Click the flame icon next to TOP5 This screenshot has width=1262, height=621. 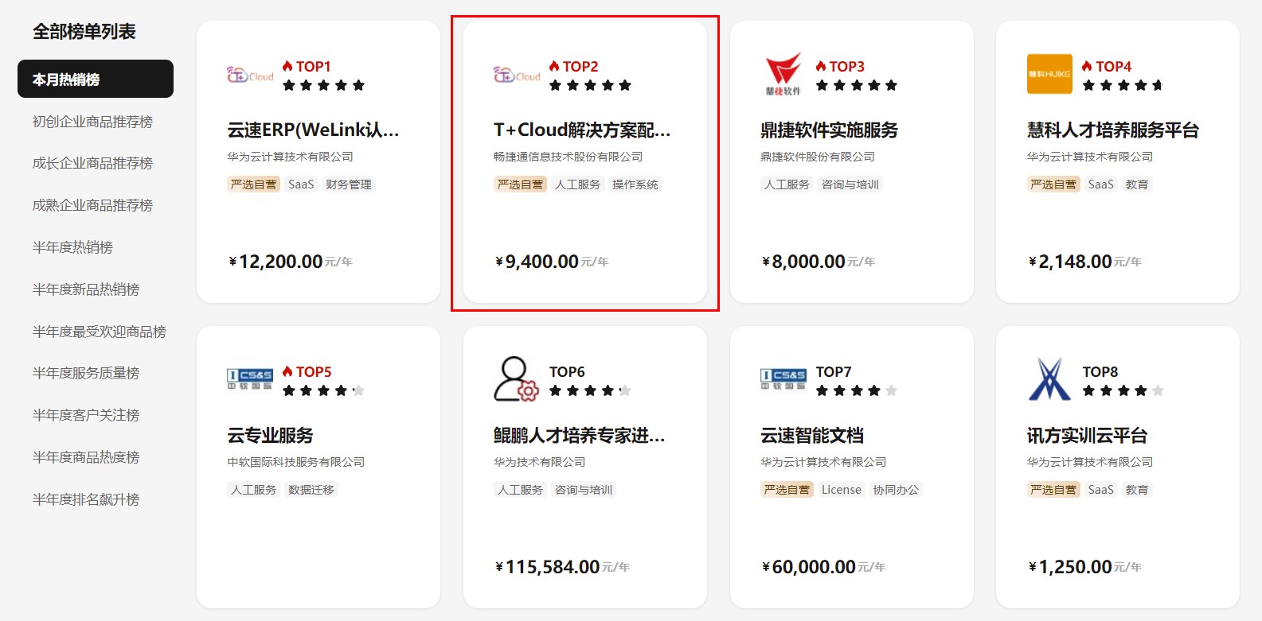click(287, 371)
